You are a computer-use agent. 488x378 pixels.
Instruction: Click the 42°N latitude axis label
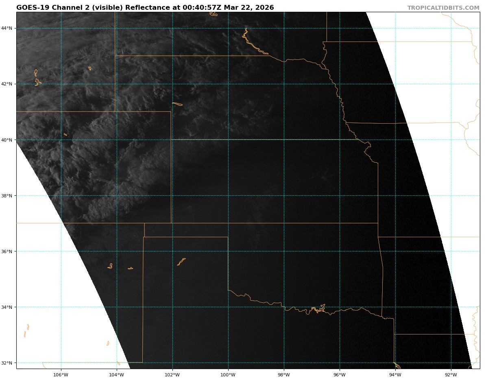(7, 84)
